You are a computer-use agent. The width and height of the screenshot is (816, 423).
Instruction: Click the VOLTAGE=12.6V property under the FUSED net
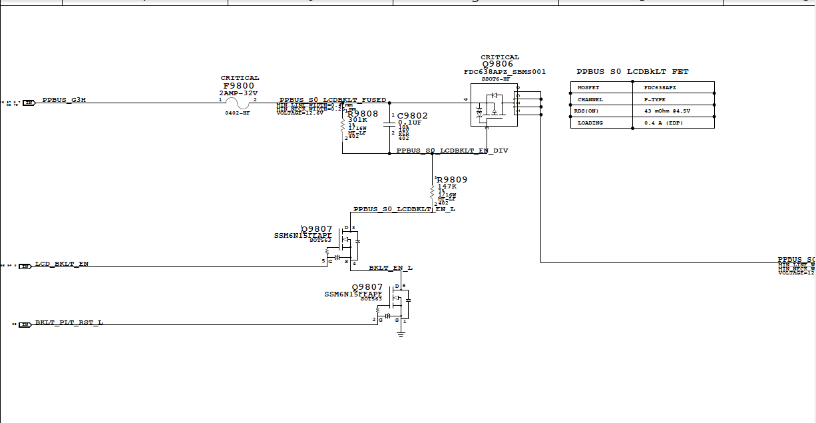tap(300, 113)
